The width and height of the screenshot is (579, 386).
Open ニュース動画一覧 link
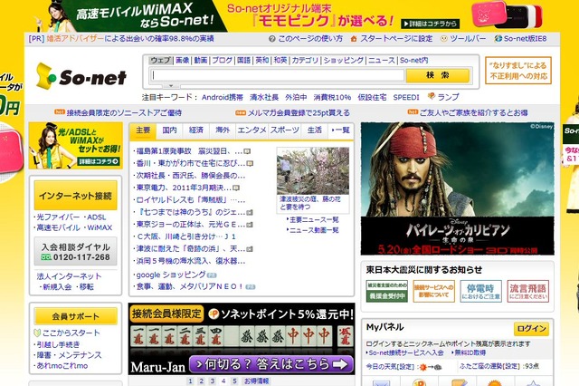click(314, 230)
